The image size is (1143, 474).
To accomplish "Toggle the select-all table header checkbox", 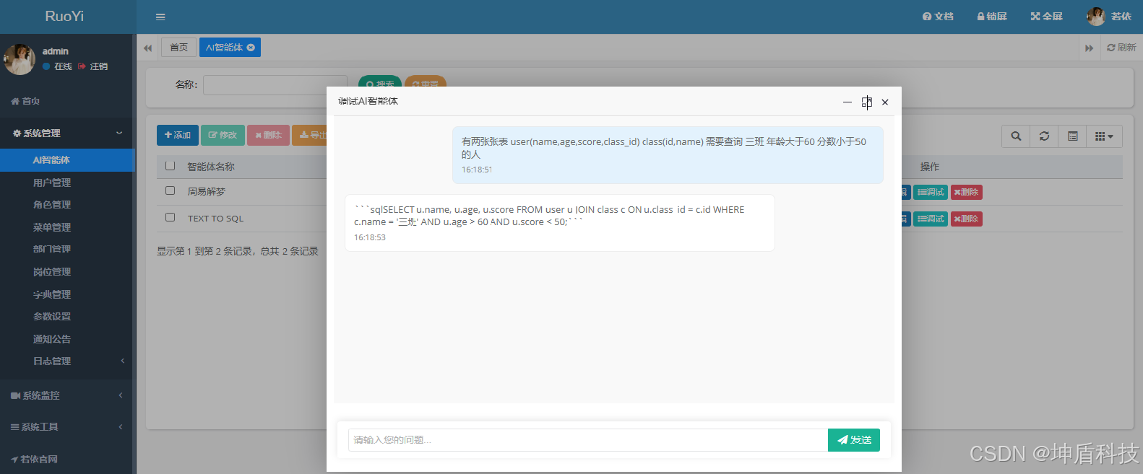I will point(171,166).
